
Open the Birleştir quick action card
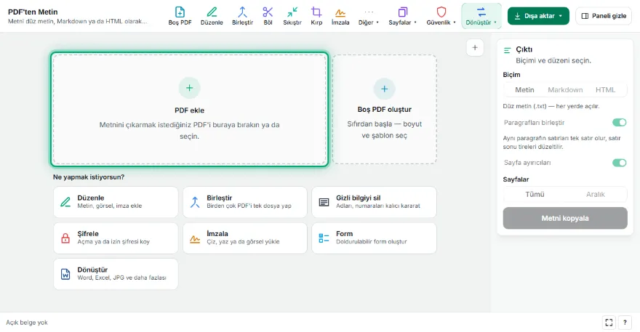(245, 202)
